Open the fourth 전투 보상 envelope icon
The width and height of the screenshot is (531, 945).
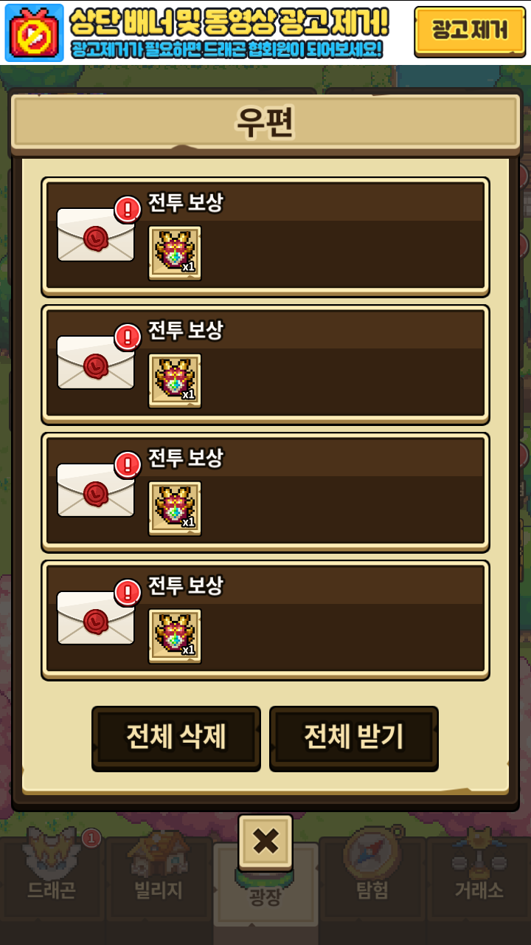96,617
